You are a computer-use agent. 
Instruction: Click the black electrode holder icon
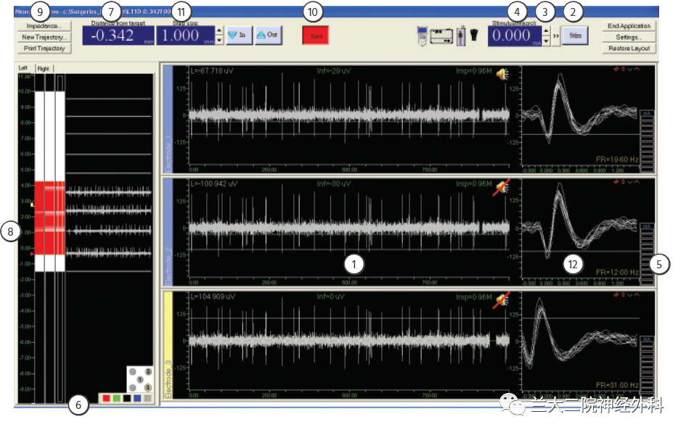(x=474, y=35)
